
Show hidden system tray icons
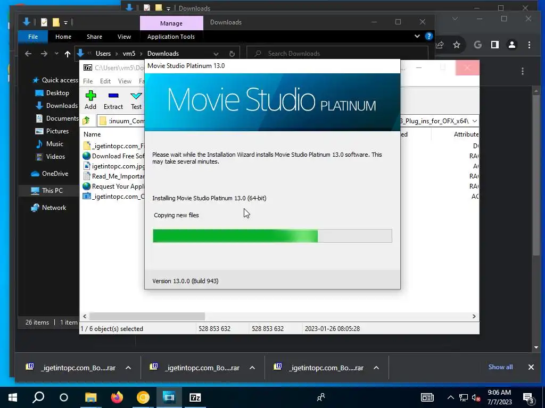click(x=450, y=397)
